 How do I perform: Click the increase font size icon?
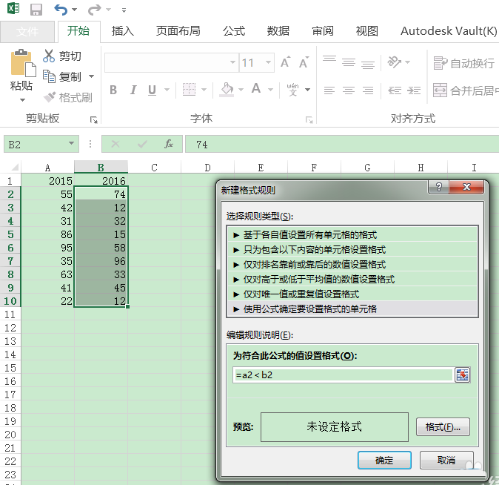coord(285,62)
